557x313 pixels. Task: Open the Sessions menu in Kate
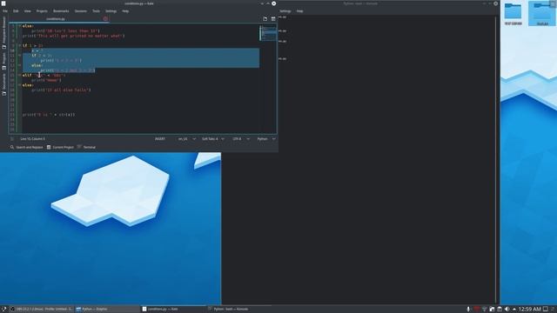(81, 11)
